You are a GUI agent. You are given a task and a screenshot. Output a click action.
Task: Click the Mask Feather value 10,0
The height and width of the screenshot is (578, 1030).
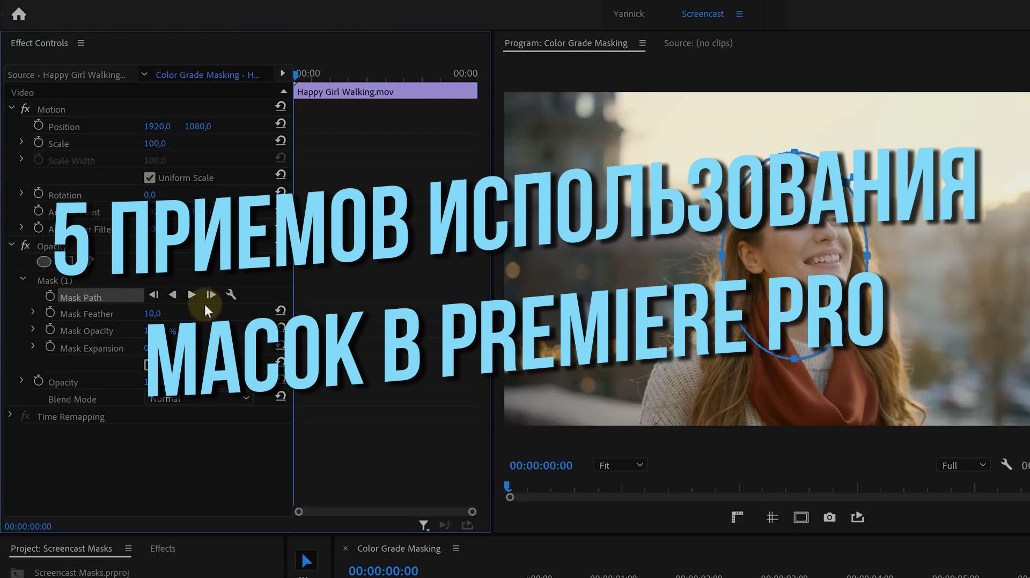tap(152, 314)
